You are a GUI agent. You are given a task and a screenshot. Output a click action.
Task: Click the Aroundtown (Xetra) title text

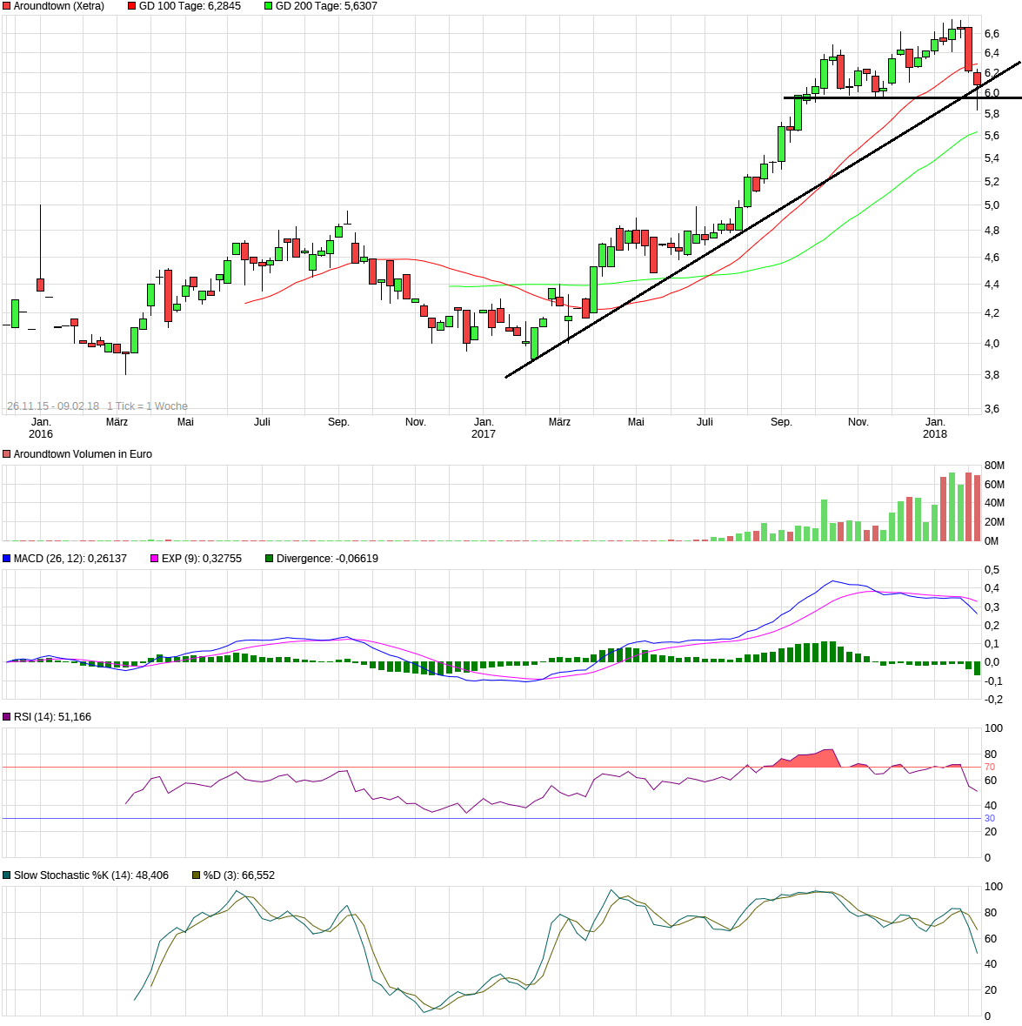tap(58, 6)
